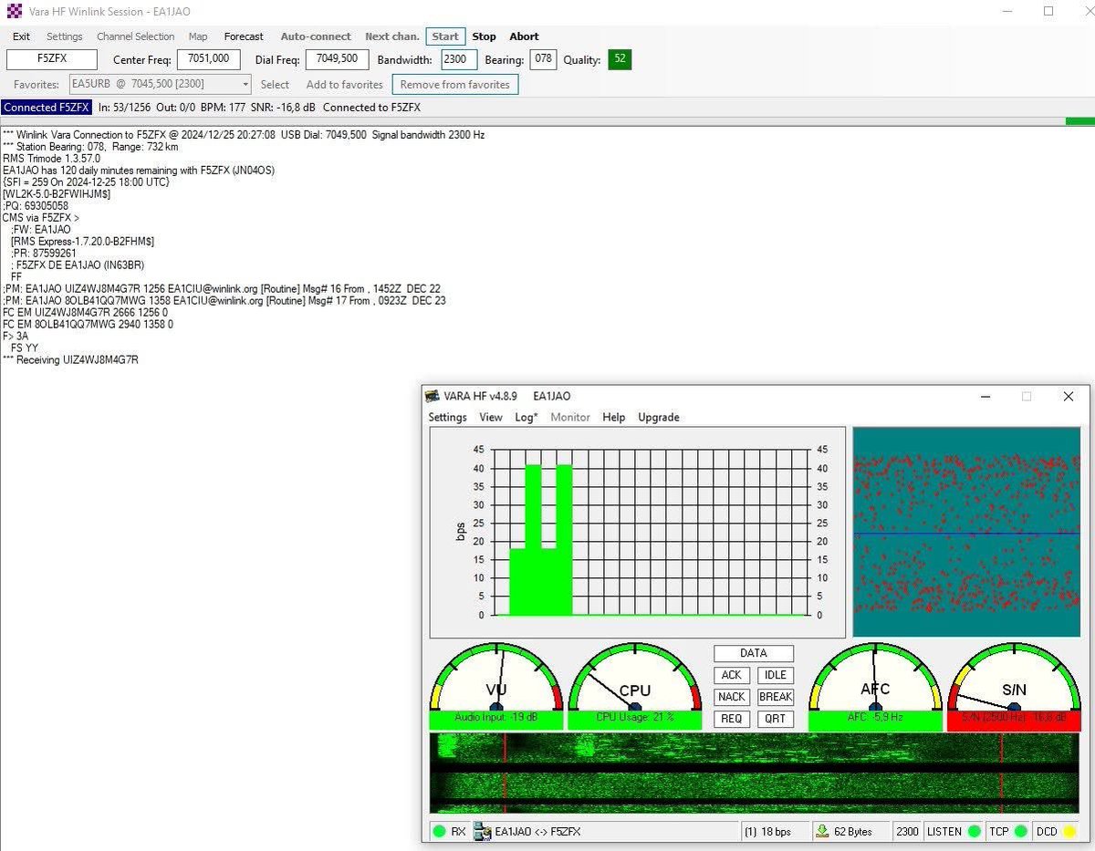
Task: Click the red S/N dB readout
Action: click(1014, 718)
